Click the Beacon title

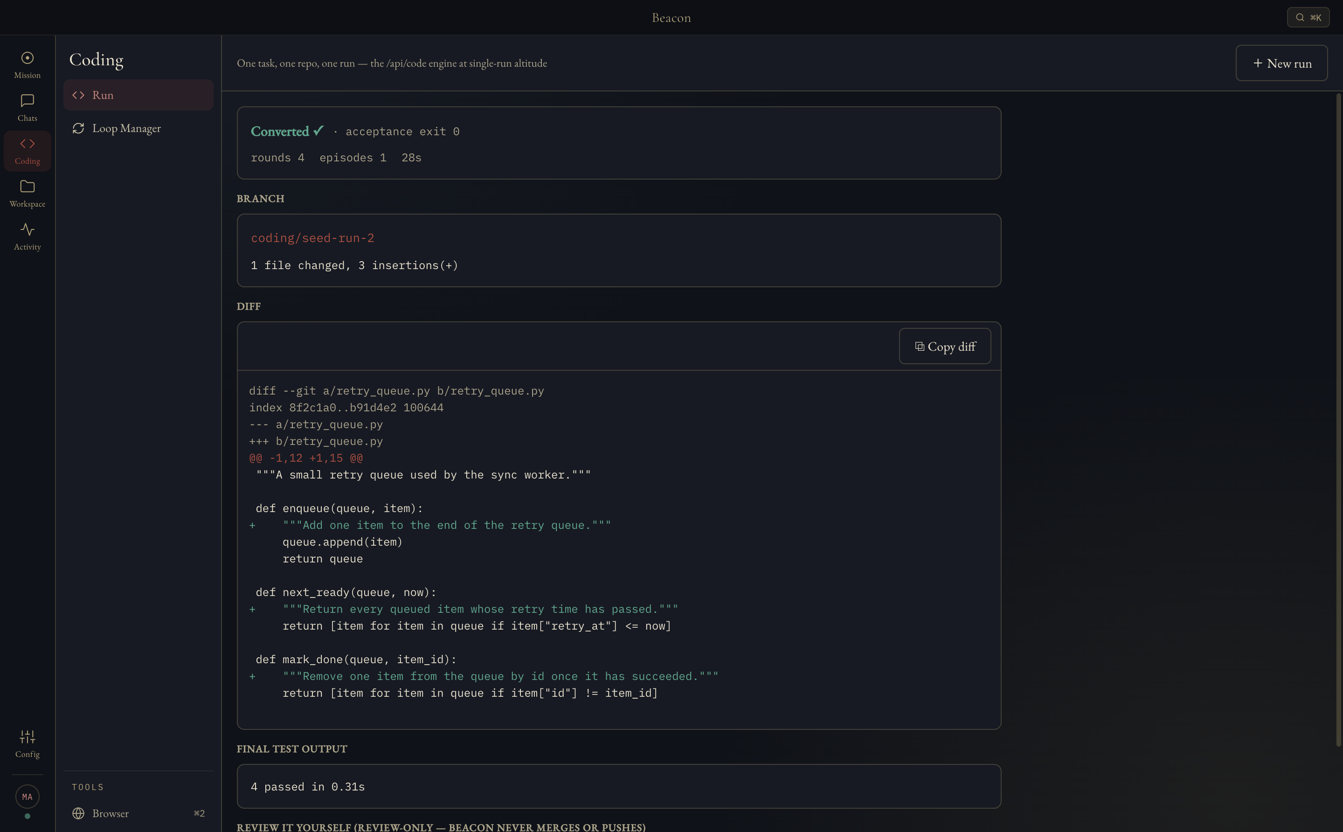coord(671,18)
